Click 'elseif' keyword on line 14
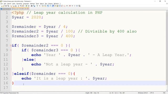168x94 pixels. (x=22, y=74)
